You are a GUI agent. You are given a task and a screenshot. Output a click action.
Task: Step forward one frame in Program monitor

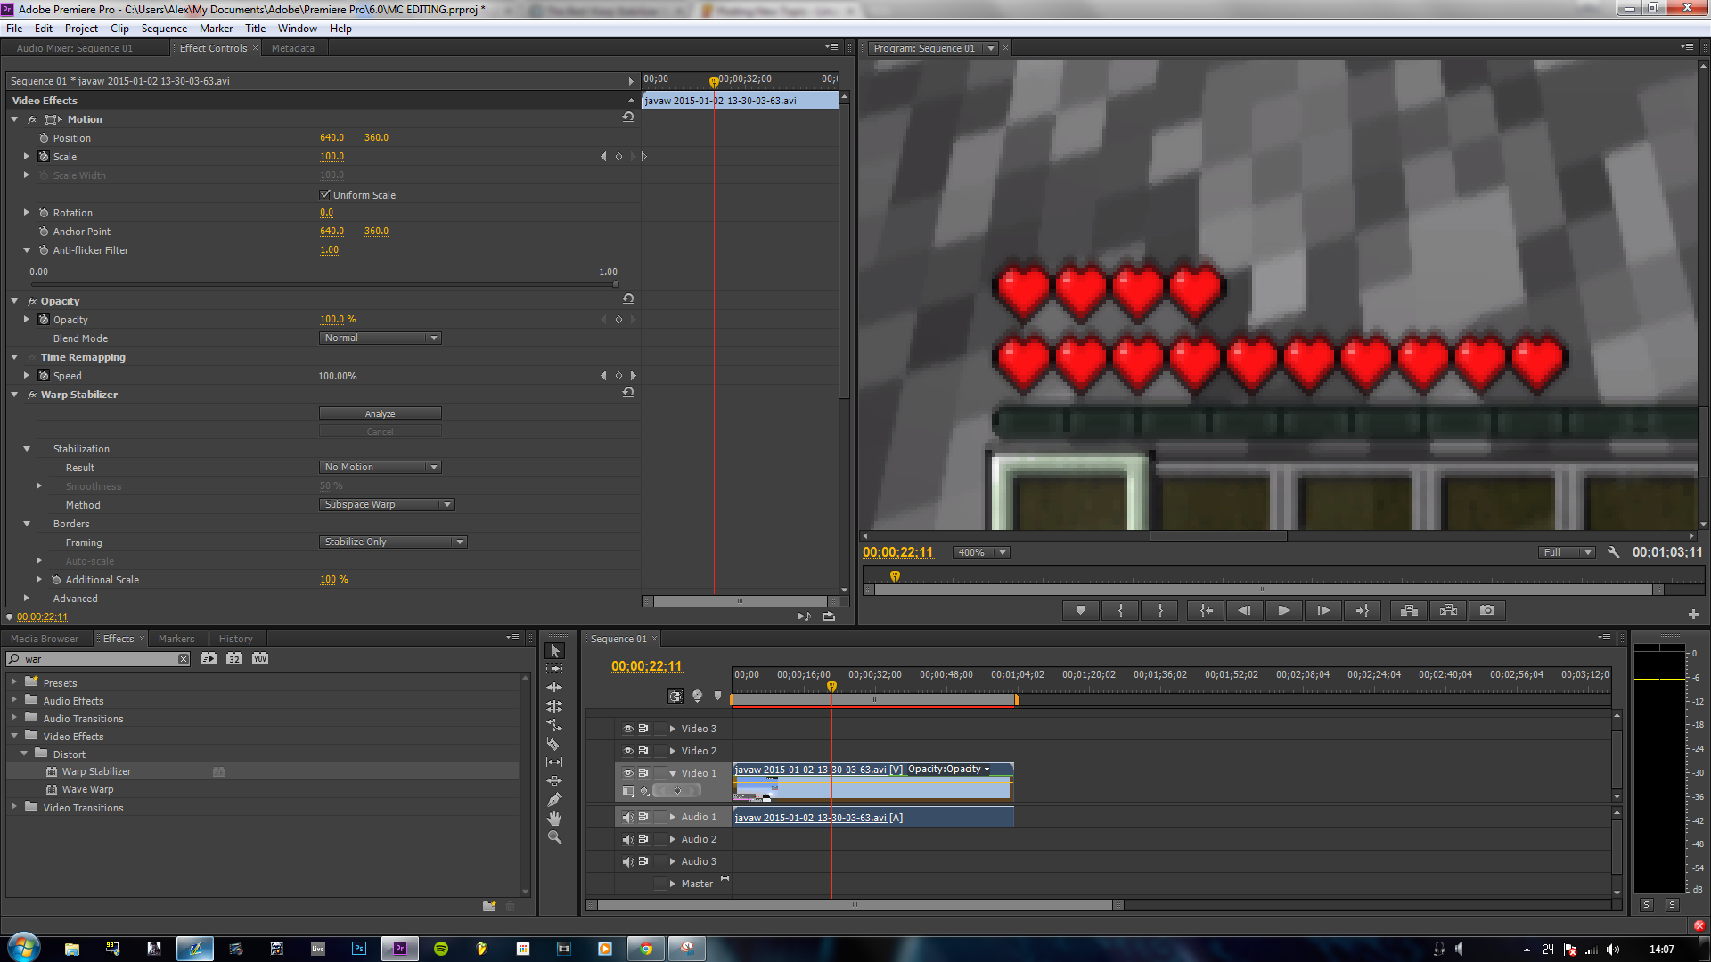tap(1323, 610)
